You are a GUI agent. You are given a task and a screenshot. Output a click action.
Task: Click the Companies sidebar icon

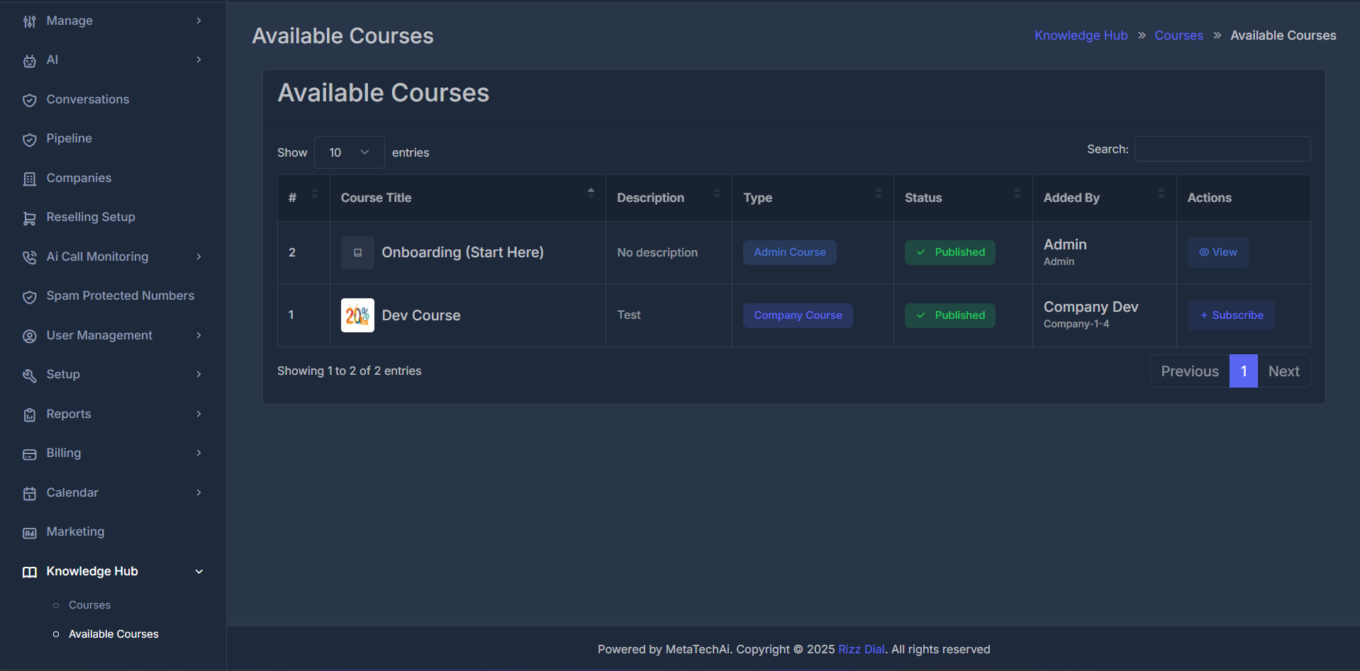pyautogui.click(x=30, y=179)
